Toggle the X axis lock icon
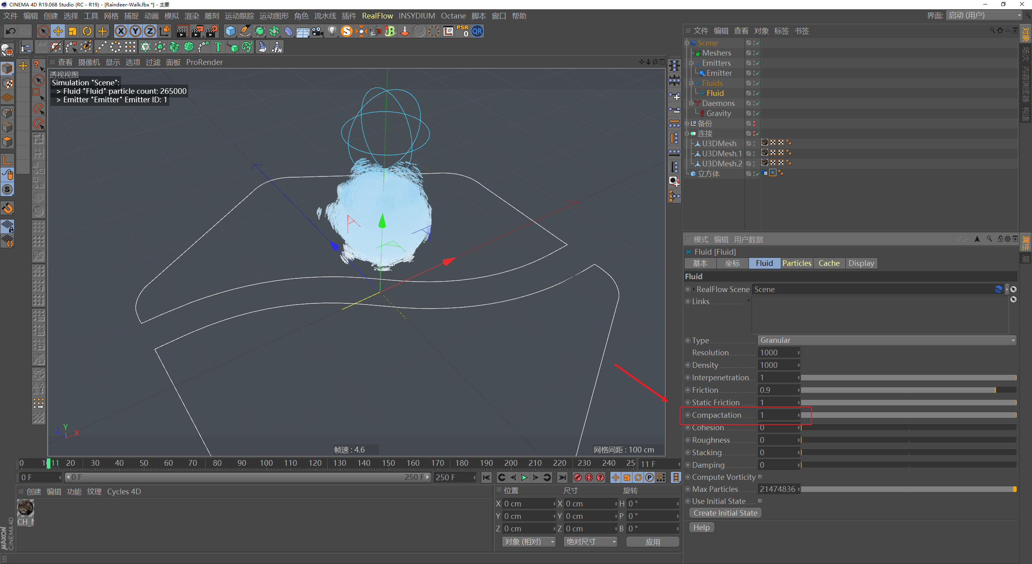The height and width of the screenshot is (564, 1032). click(121, 31)
